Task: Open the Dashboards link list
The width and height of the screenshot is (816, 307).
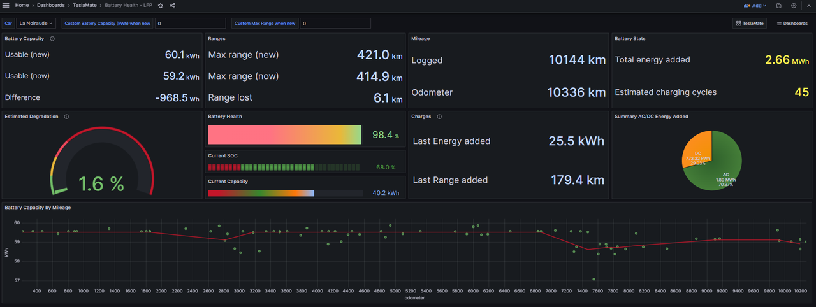Action: pos(792,23)
